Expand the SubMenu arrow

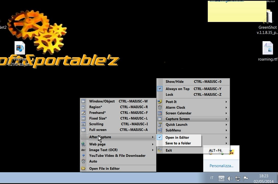pos(226,130)
